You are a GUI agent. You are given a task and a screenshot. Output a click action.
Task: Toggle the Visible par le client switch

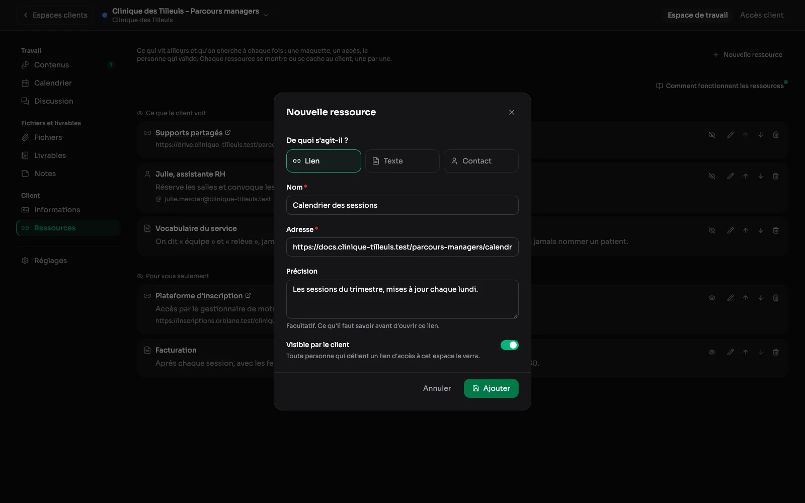click(x=509, y=345)
